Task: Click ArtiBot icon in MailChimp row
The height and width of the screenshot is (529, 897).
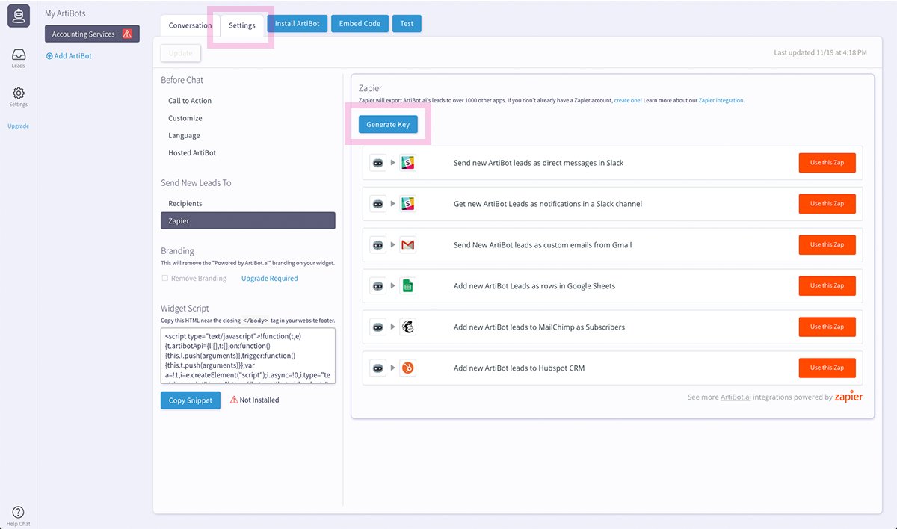Action: (x=378, y=327)
